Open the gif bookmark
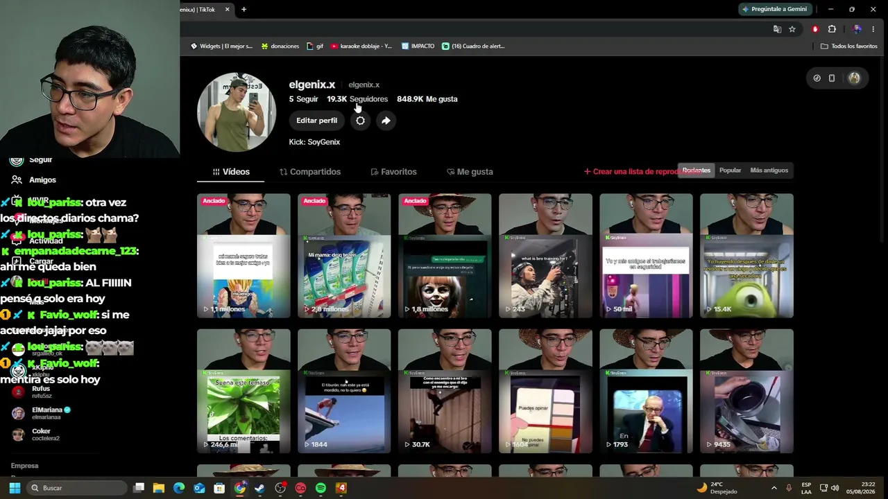The width and height of the screenshot is (888, 499). coord(315,46)
